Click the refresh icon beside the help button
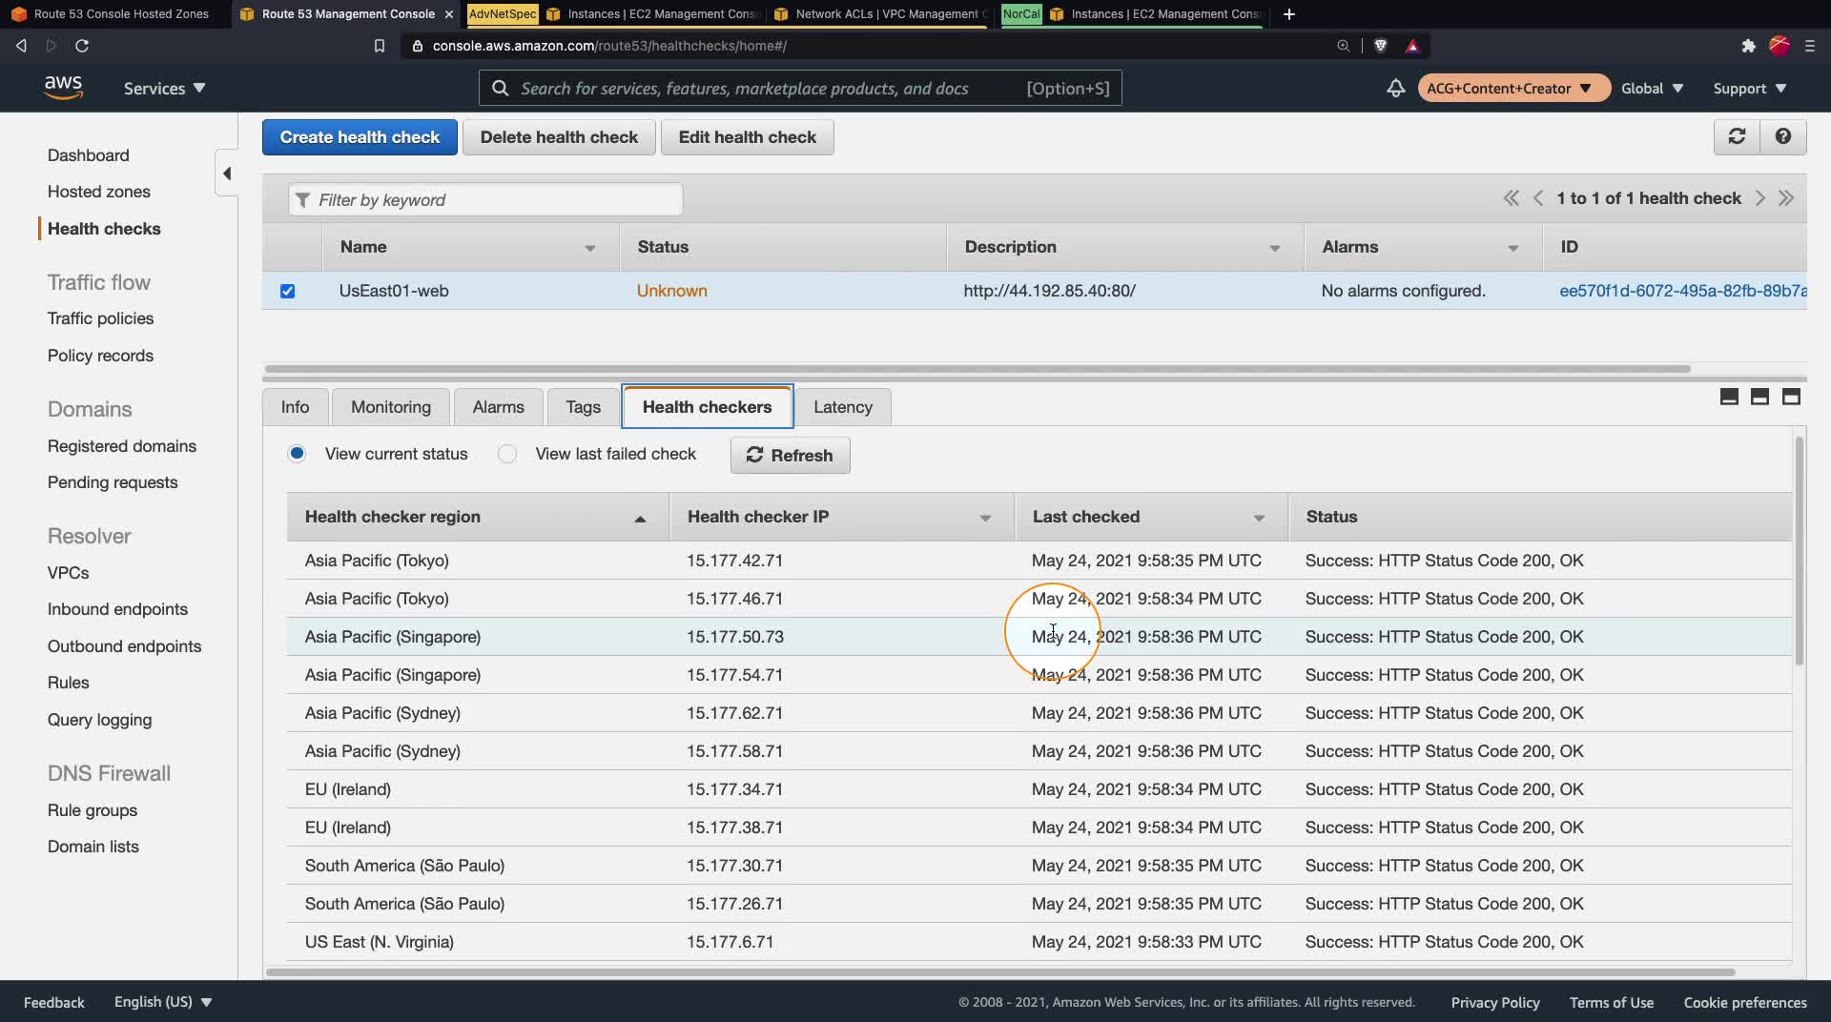The width and height of the screenshot is (1831, 1022). coord(1737,136)
